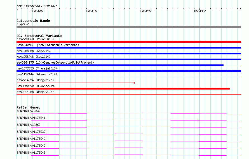Image resolution: width=249 pixels, height=159 pixels.
Task: Click the 88054200 ruler position label
Action: (145, 11)
